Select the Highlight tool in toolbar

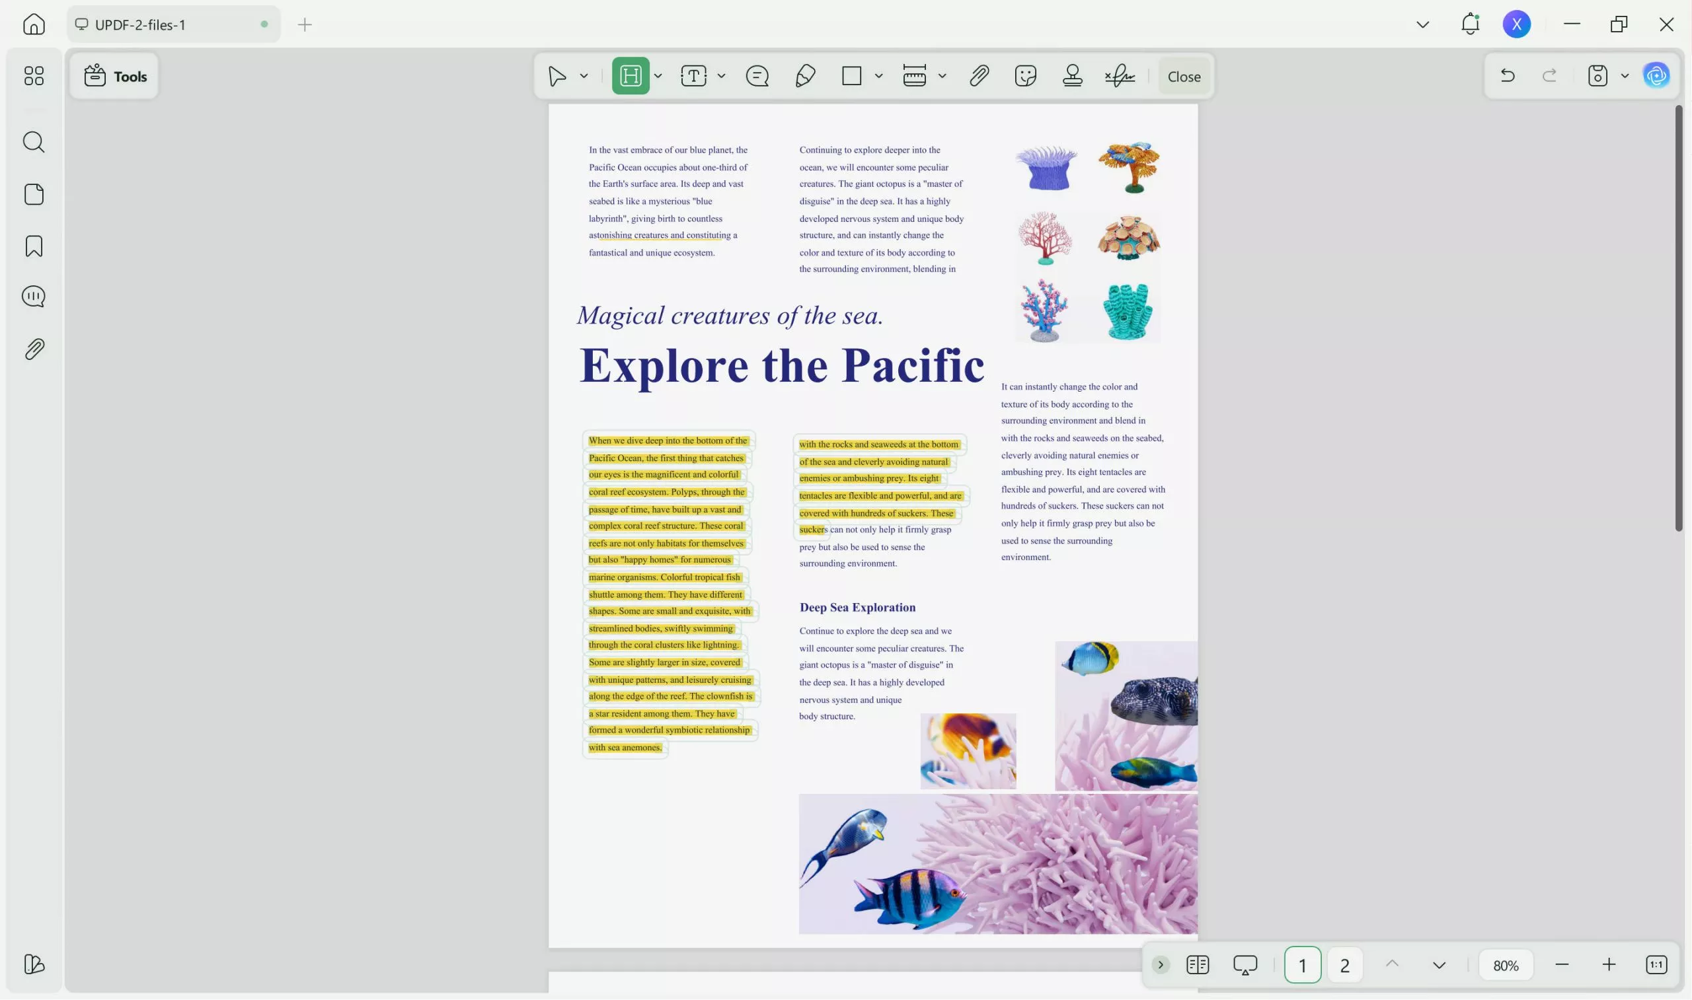pyautogui.click(x=631, y=76)
